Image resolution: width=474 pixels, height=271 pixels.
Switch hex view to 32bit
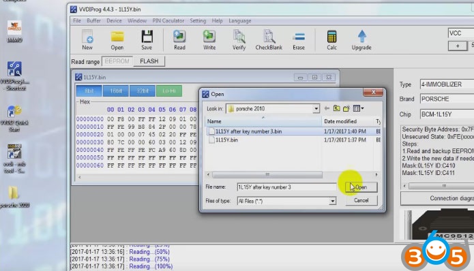(x=142, y=91)
